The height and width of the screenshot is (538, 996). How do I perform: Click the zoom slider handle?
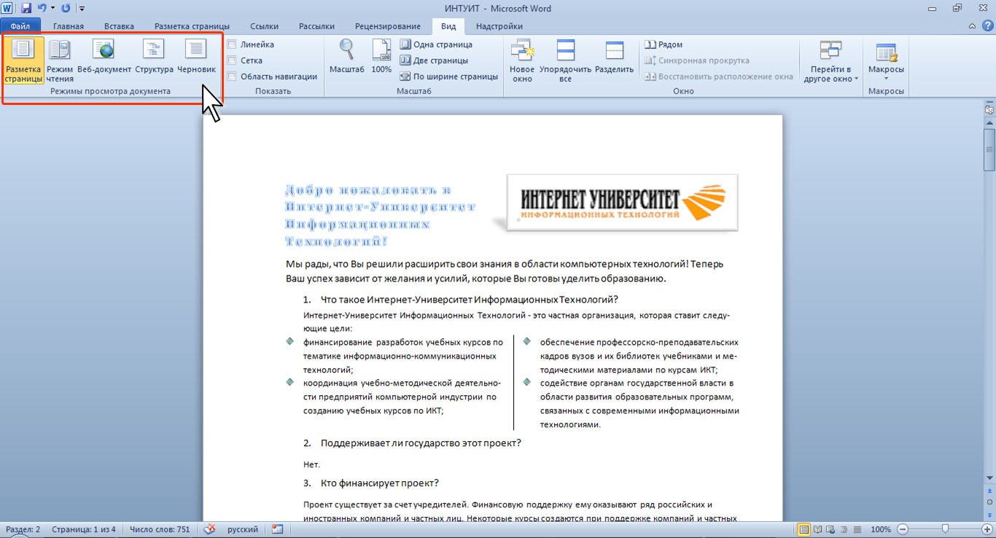coord(945,529)
